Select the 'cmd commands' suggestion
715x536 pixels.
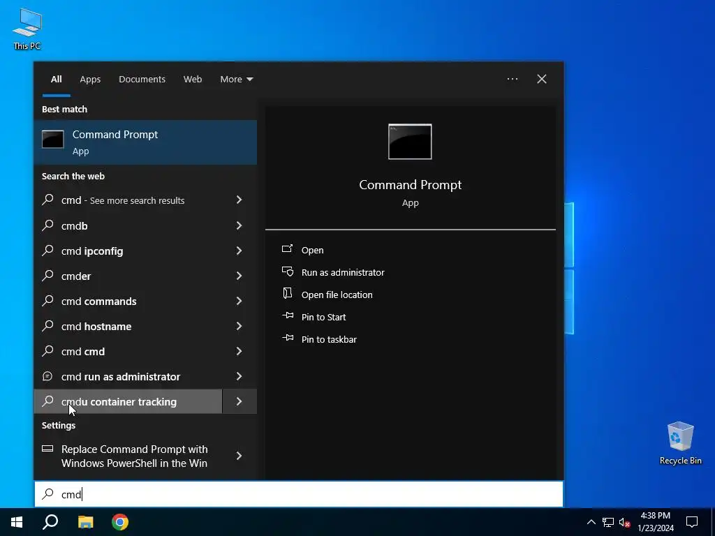pos(128,301)
